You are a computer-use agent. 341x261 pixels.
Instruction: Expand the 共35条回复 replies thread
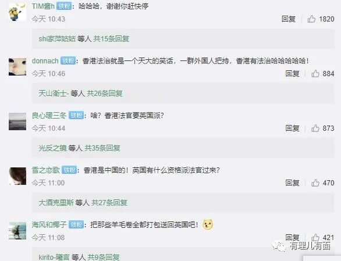(x=102, y=148)
